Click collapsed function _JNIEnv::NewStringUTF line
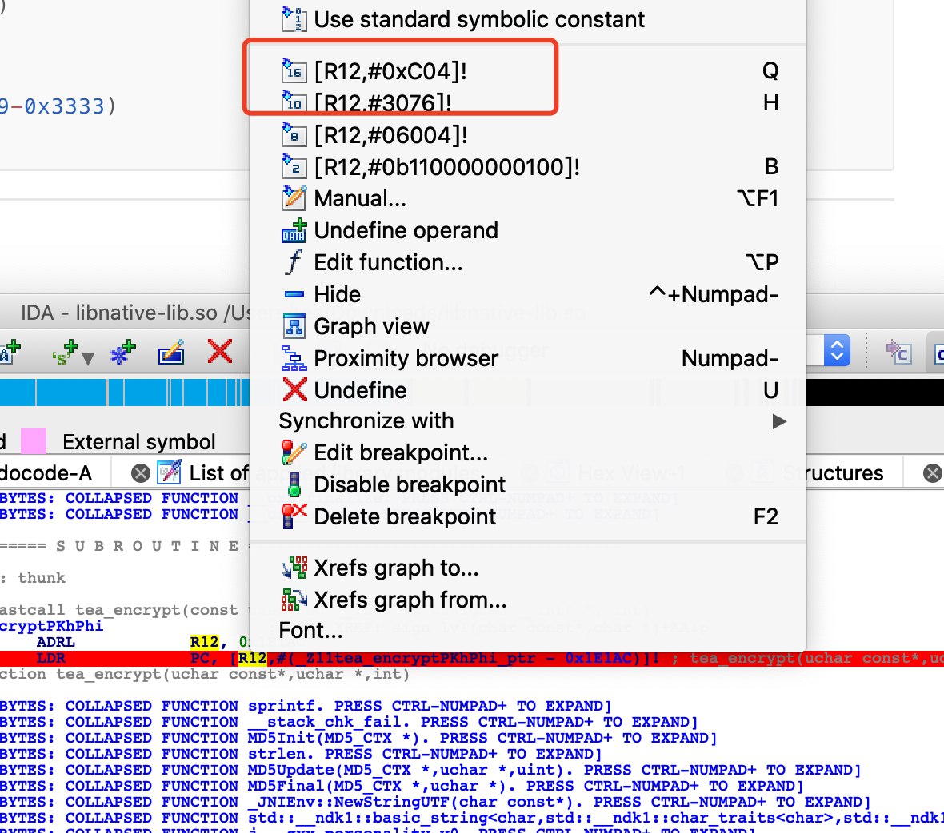 pos(436,803)
